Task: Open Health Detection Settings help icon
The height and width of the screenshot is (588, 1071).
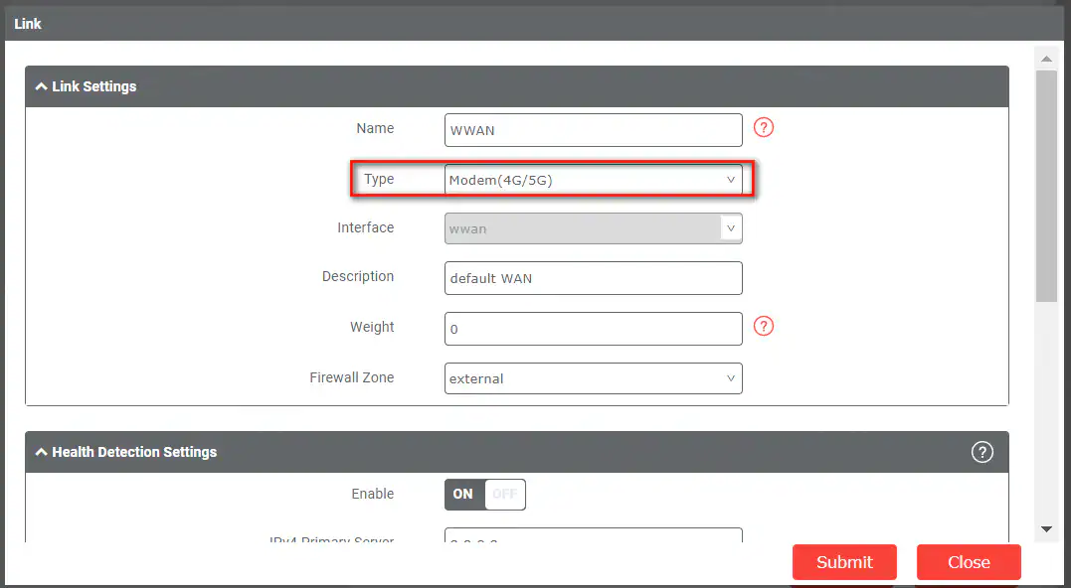Action: click(x=982, y=452)
